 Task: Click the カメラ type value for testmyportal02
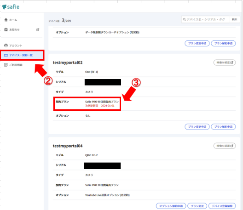click(89, 92)
